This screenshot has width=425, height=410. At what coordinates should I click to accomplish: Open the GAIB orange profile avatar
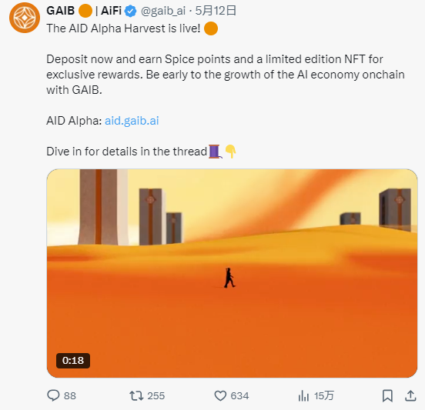coord(25,18)
